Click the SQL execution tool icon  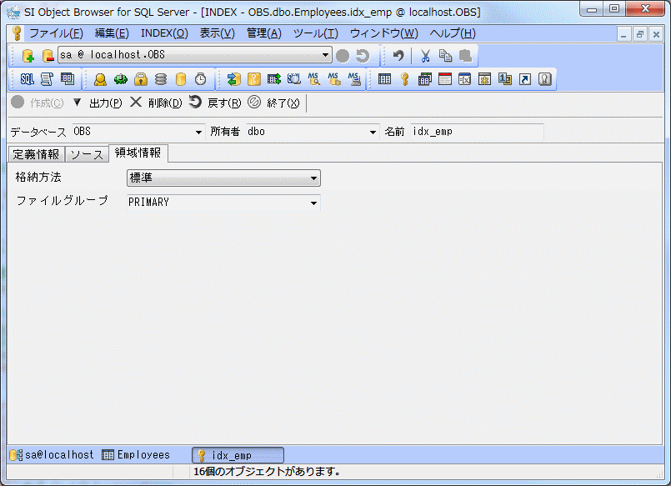pyautogui.click(x=27, y=79)
